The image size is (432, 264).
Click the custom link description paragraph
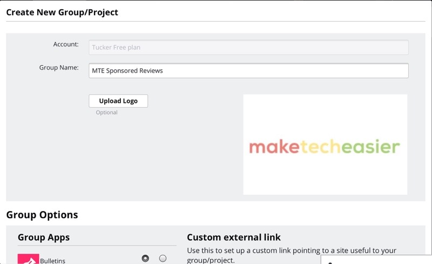pyautogui.click(x=292, y=255)
